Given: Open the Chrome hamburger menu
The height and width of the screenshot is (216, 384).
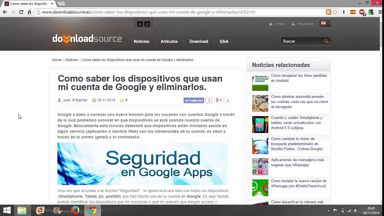Looking at the screenshot, I should pyautogui.click(x=380, y=12).
